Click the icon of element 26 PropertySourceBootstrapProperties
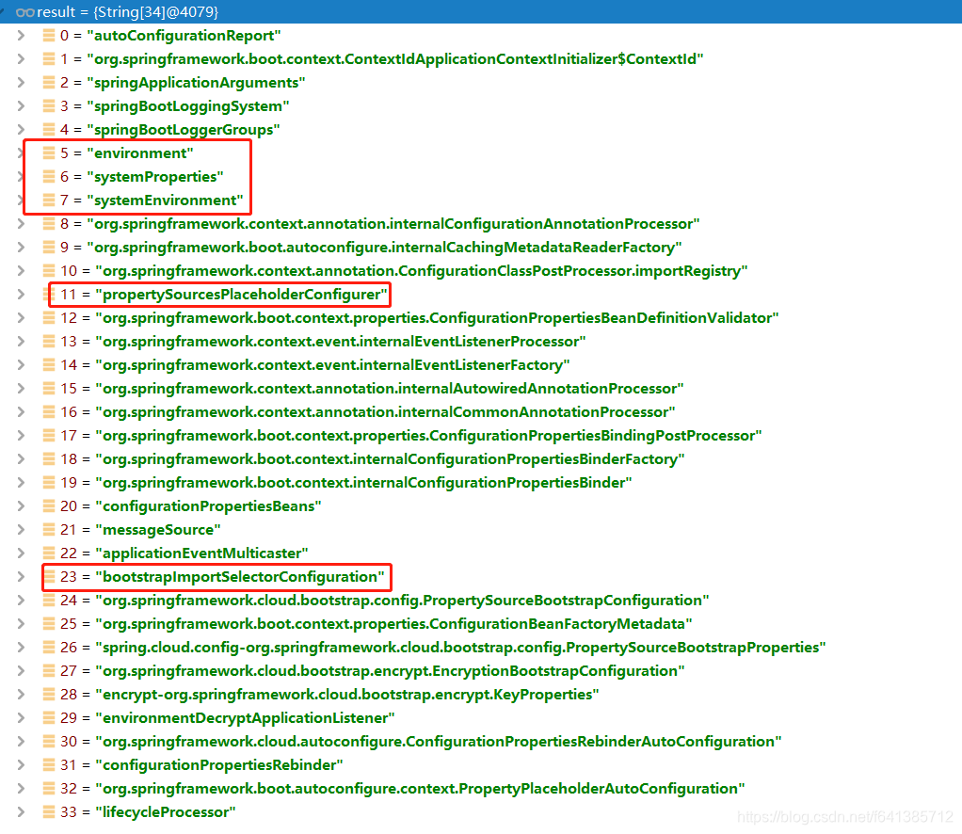 tap(49, 647)
